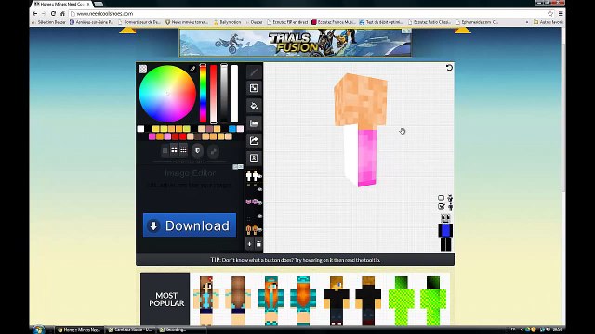Bookmark this page with star icon

[550, 13]
